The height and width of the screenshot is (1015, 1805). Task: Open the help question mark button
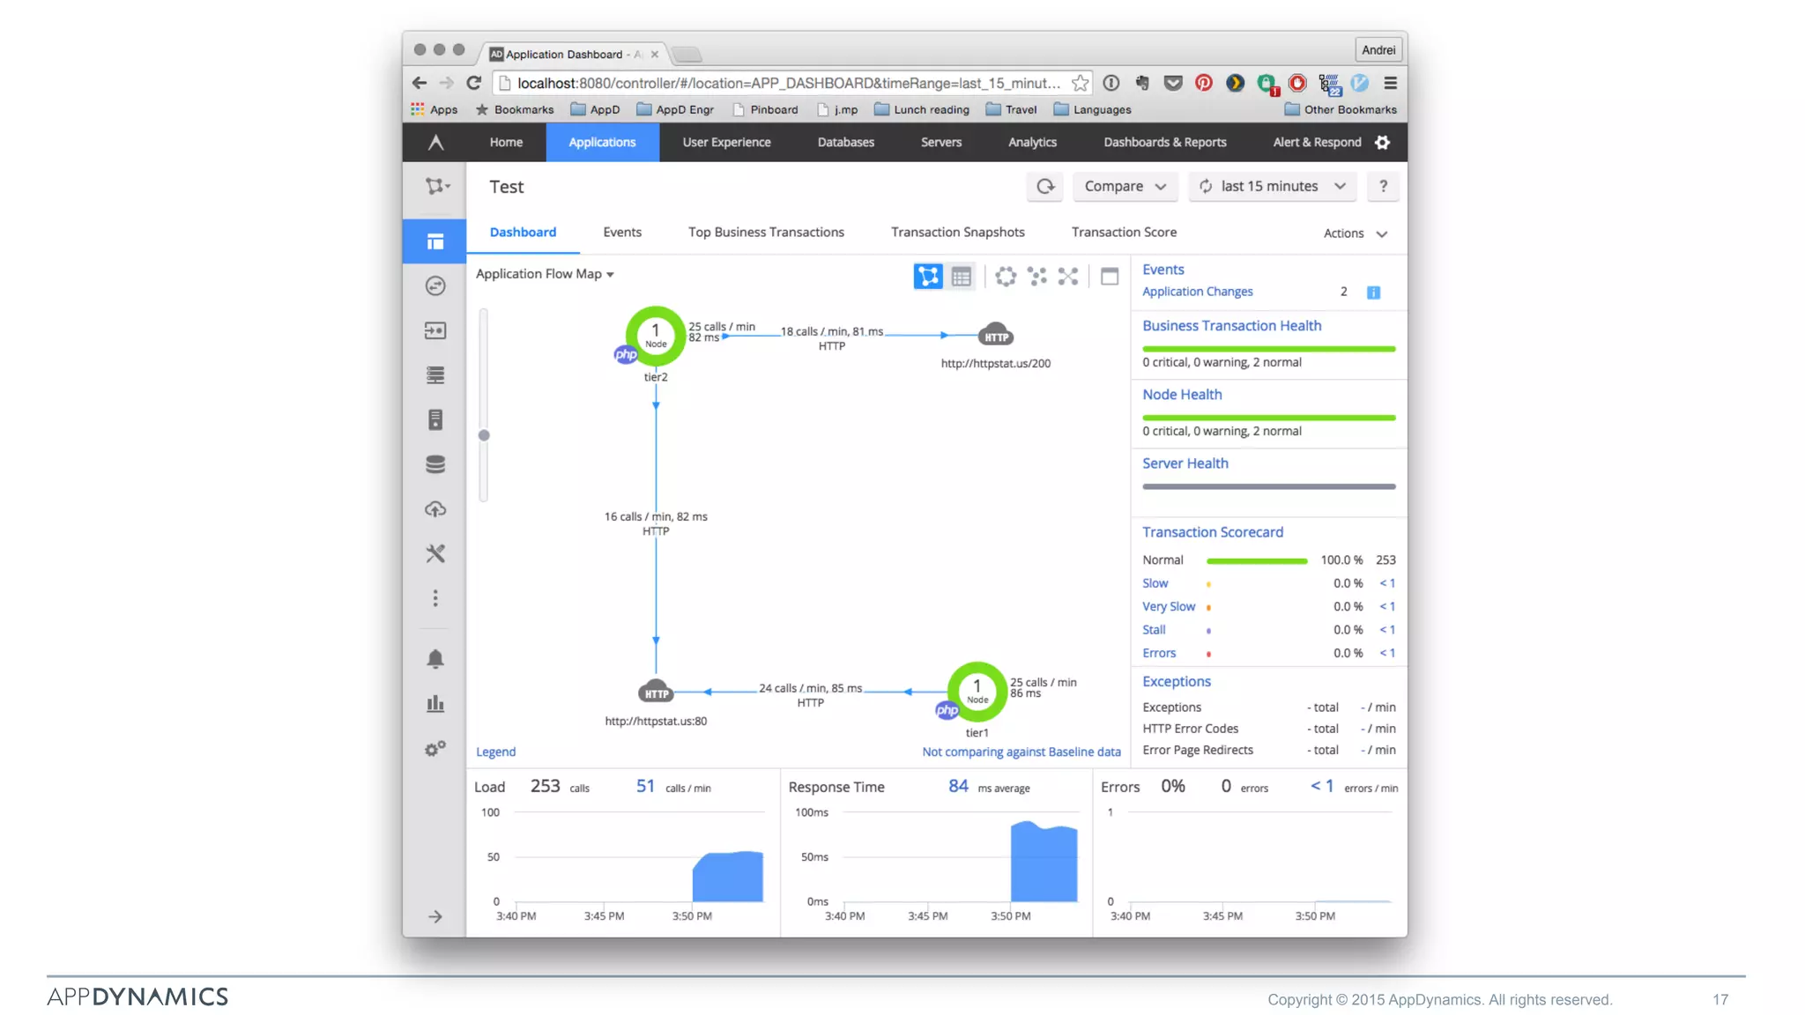pos(1383,186)
